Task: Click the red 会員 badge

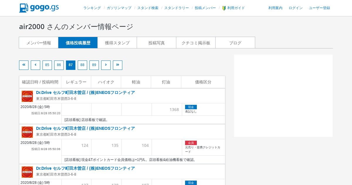Action: tap(191, 143)
